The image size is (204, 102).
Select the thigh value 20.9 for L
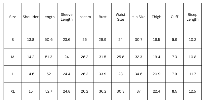coord(156,74)
